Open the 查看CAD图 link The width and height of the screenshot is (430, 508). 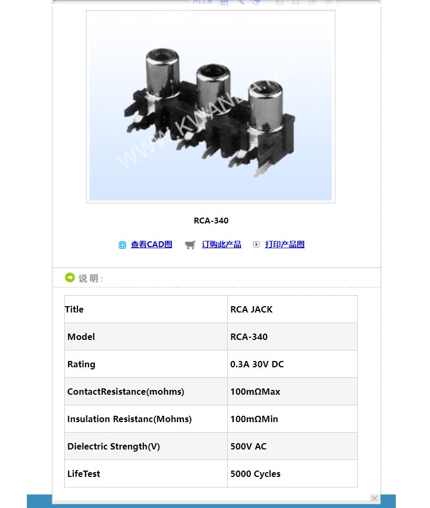(x=151, y=245)
